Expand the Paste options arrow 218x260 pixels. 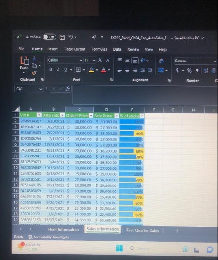[x=24, y=73]
